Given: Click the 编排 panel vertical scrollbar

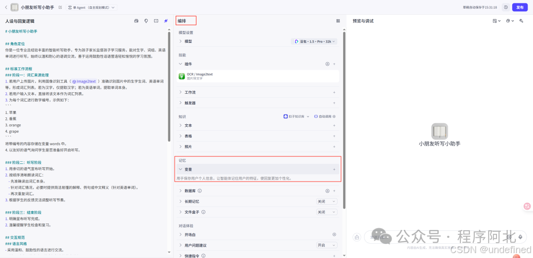Looking at the screenshot, I should pos(344,120).
